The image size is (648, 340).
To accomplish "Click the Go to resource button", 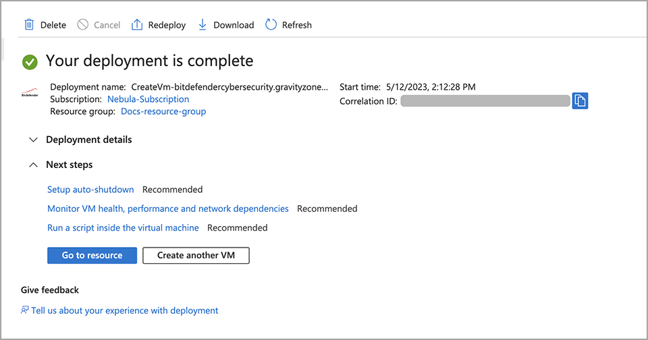I will pos(92,255).
